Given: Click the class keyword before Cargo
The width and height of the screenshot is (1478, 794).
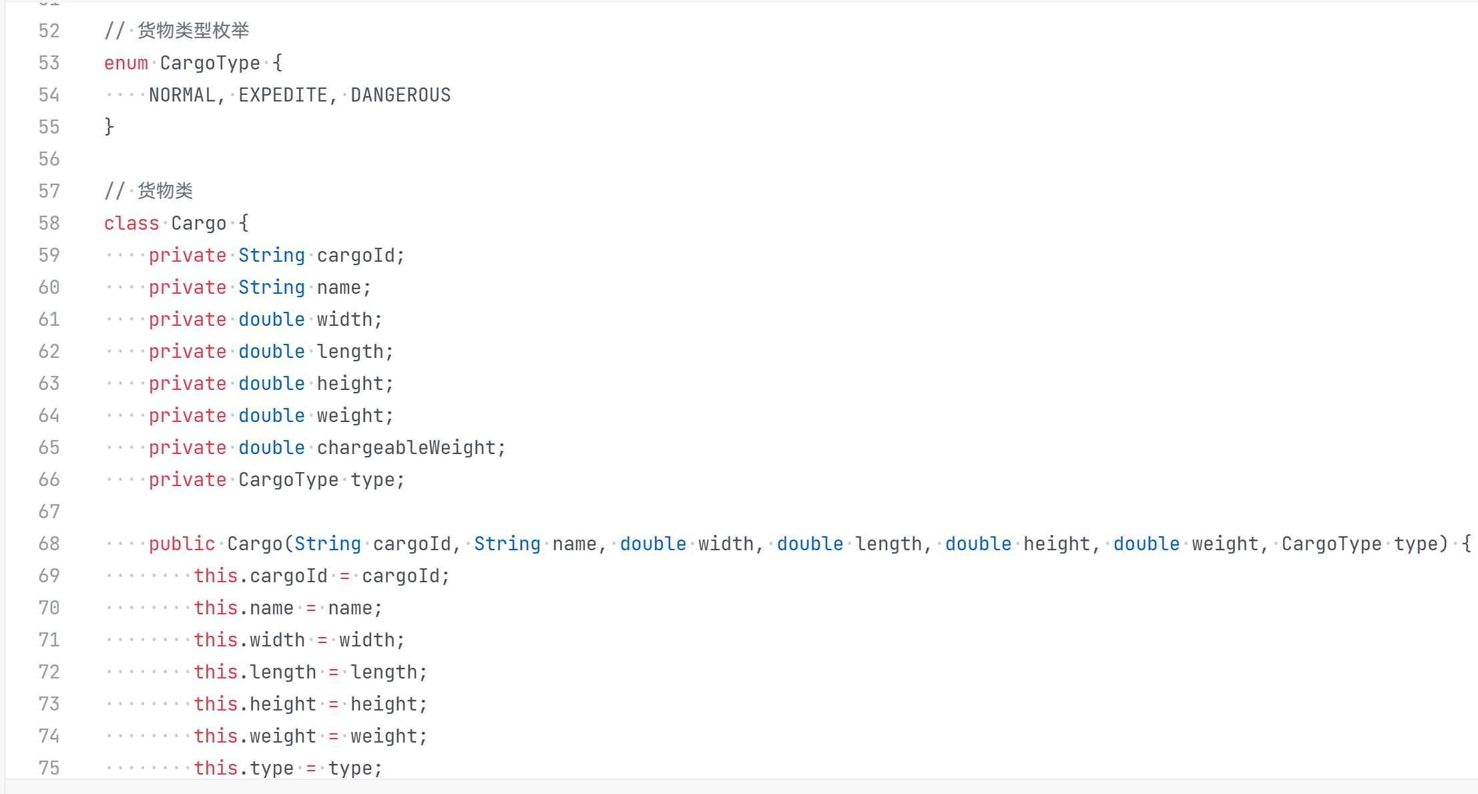Looking at the screenshot, I should click(132, 223).
